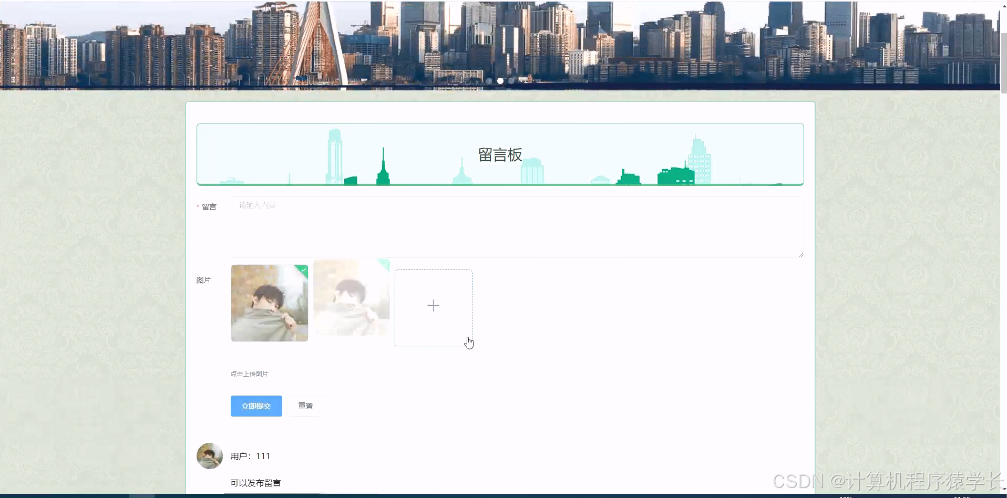This screenshot has height=498, width=1007.
Task: Click the 重置 reset button
Action: click(x=306, y=406)
